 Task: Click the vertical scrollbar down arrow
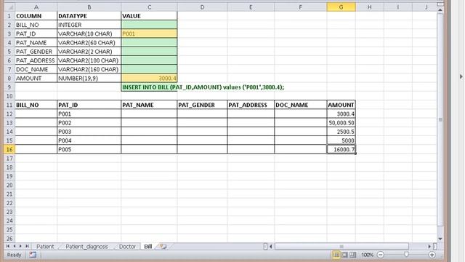pos(440,239)
